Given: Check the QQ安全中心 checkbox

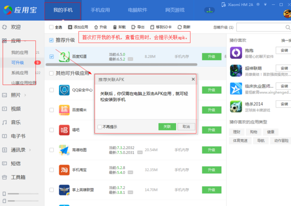Looking at the screenshot, I should click(x=51, y=90).
